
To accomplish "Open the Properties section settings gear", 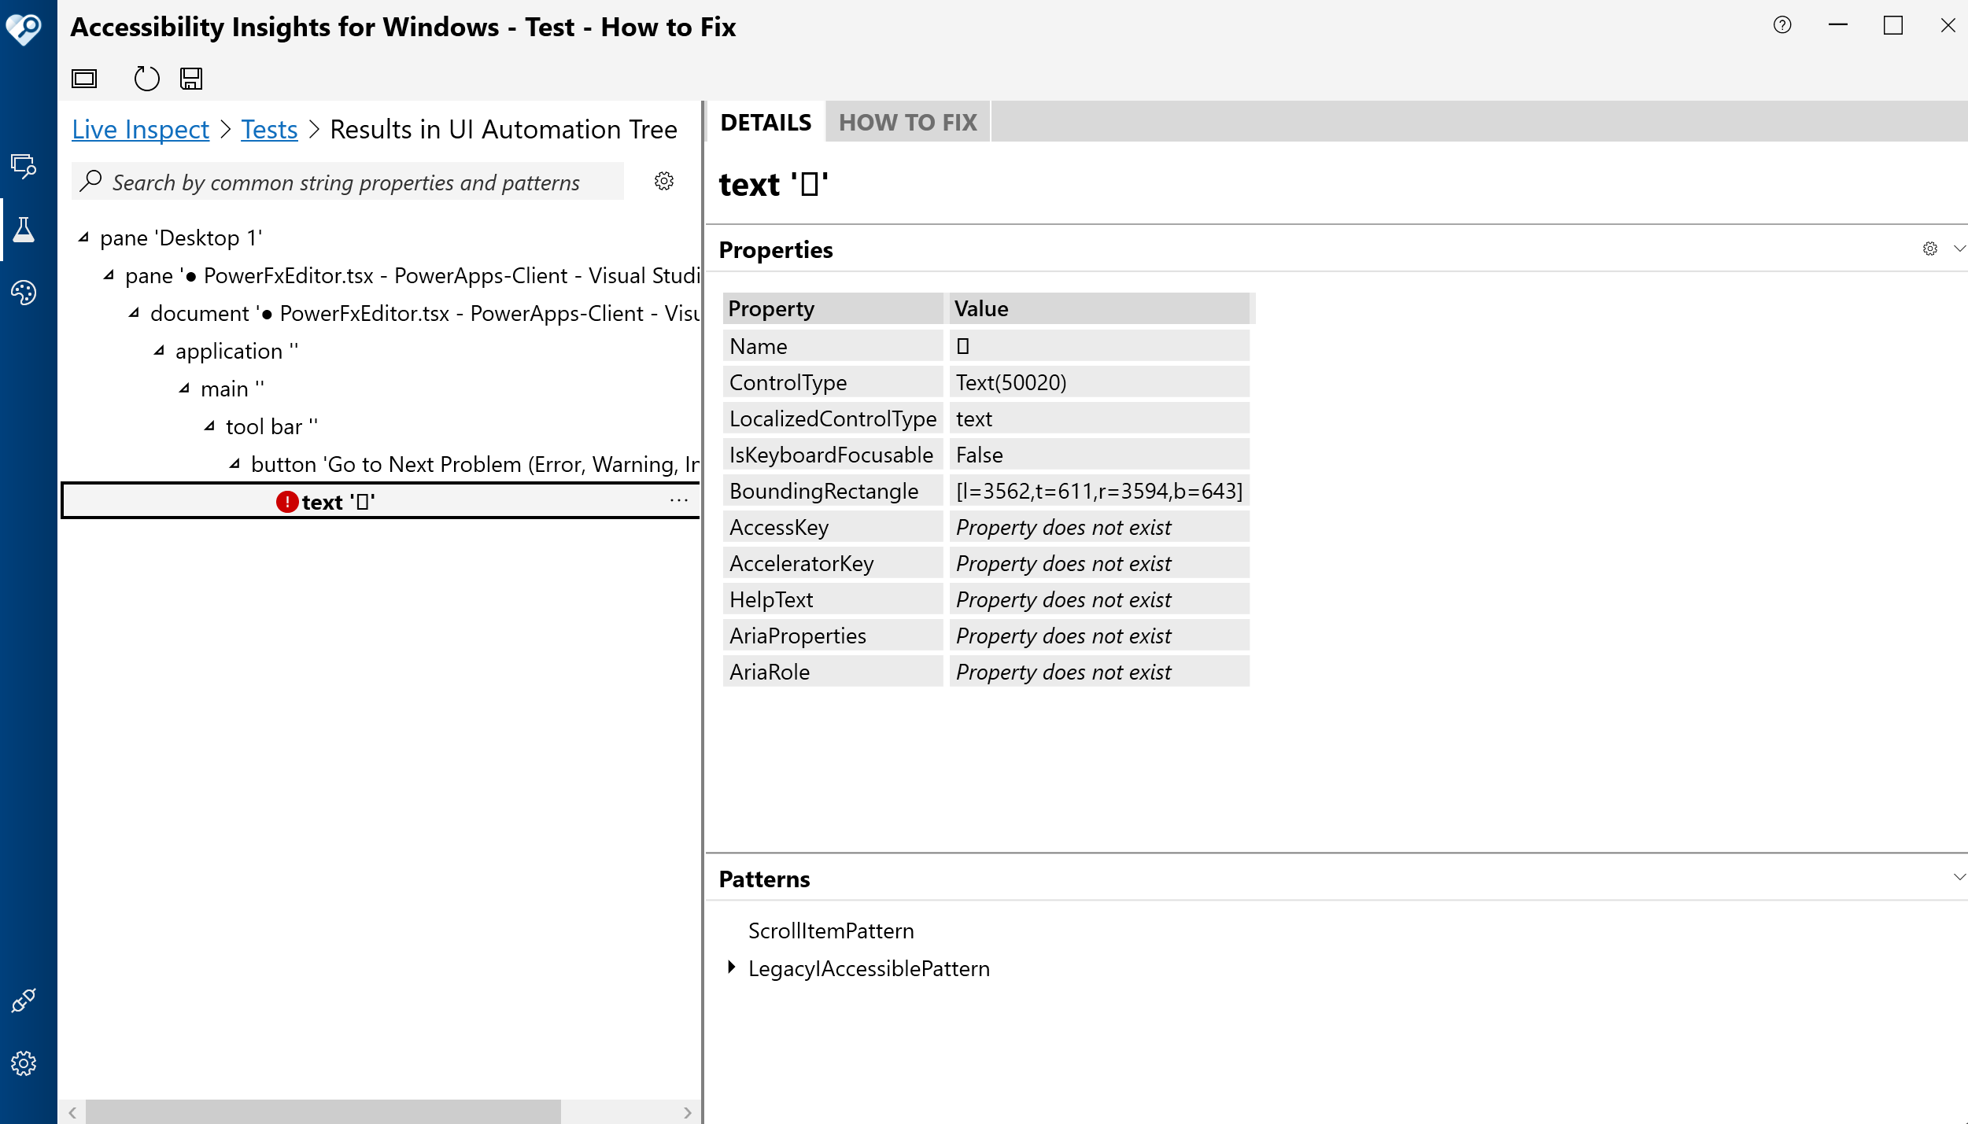I will [1929, 249].
